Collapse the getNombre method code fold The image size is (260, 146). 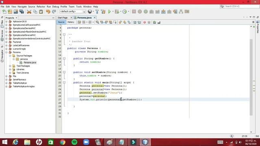[x=64, y=58]
